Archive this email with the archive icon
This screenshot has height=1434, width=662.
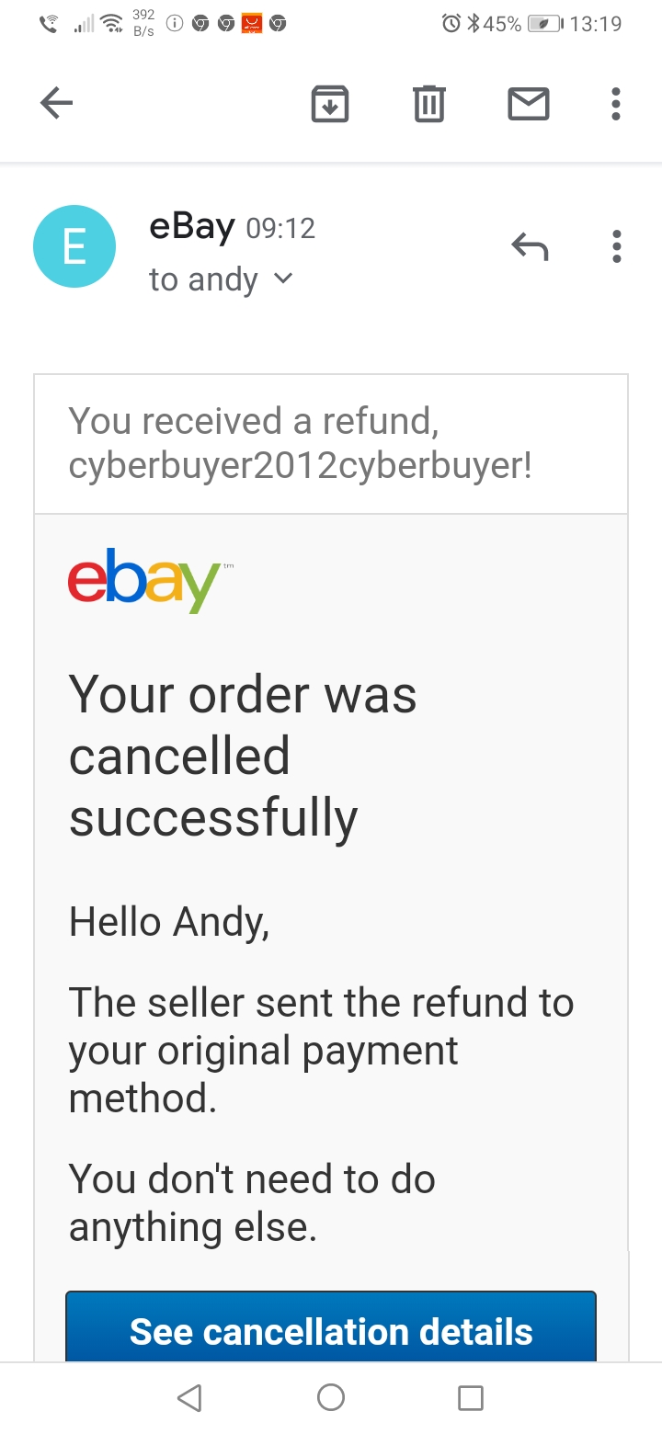pyautogui.click(x=330, y=104)
